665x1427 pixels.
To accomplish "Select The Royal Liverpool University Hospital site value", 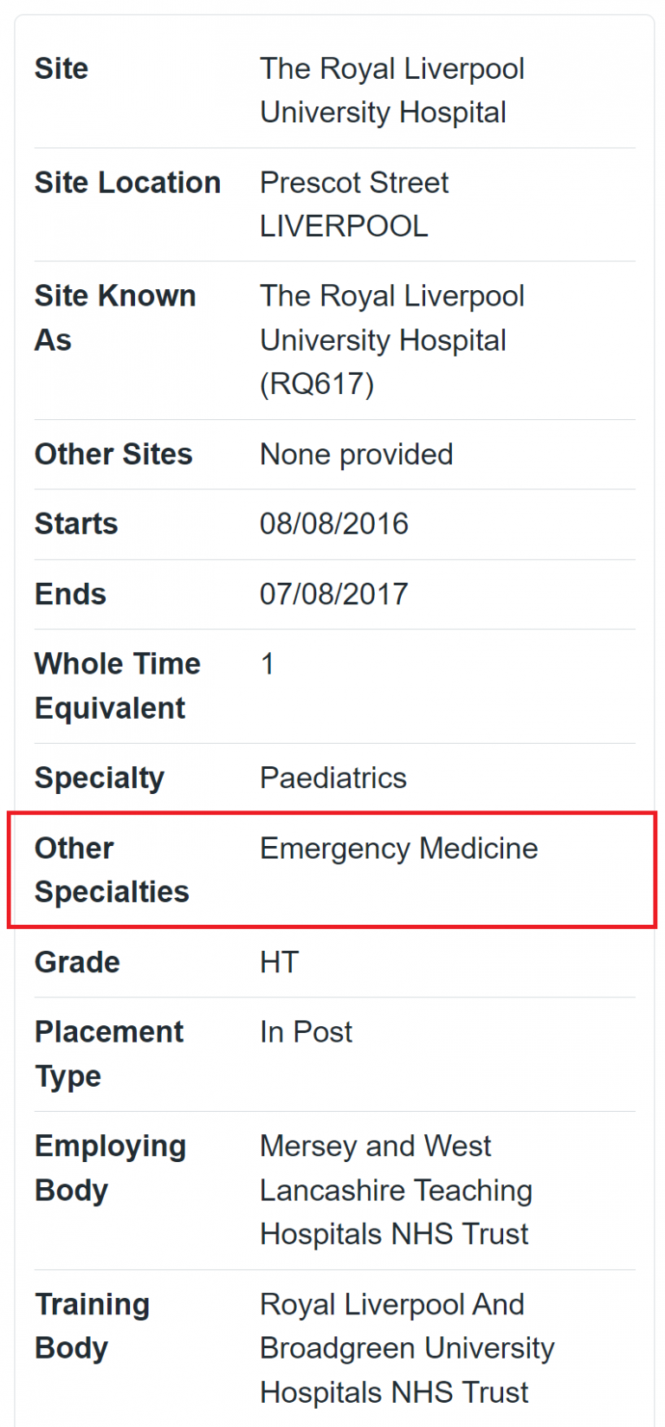I will point(391,90).
